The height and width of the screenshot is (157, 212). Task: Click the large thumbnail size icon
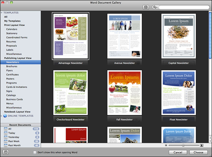pyautogui.click(x=202, y=145)
